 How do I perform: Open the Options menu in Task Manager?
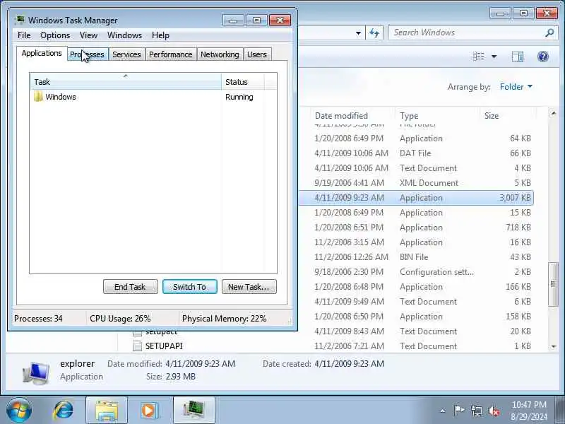(x=55, y=35)
